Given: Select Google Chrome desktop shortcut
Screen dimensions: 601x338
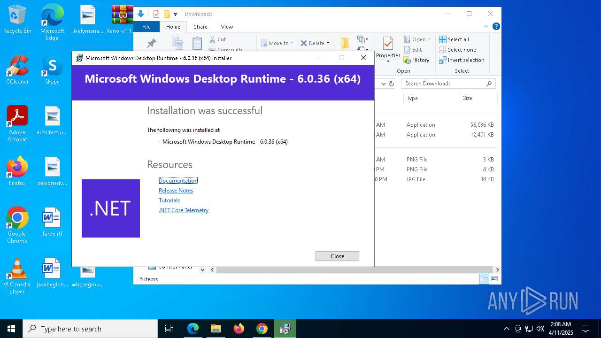Looking at the screenshot, I should click(17, 225).
